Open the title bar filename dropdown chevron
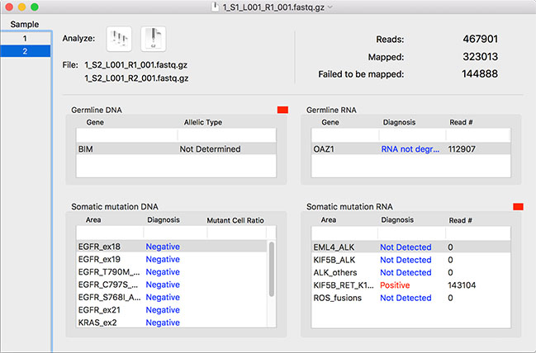 click(x=330, y=7)
